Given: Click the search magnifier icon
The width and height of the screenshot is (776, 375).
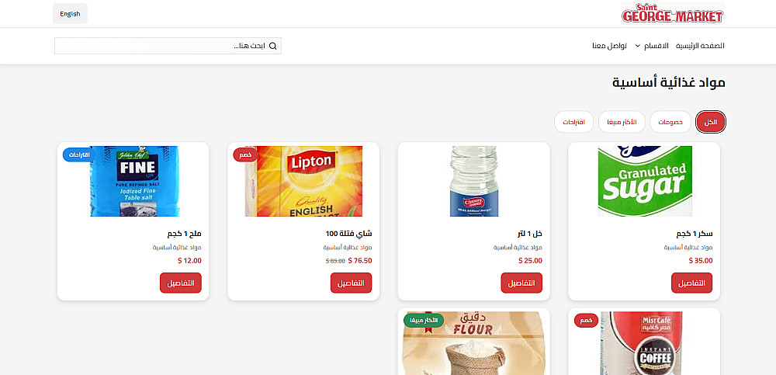Looking at the screenshot, I should coord(272,46).
